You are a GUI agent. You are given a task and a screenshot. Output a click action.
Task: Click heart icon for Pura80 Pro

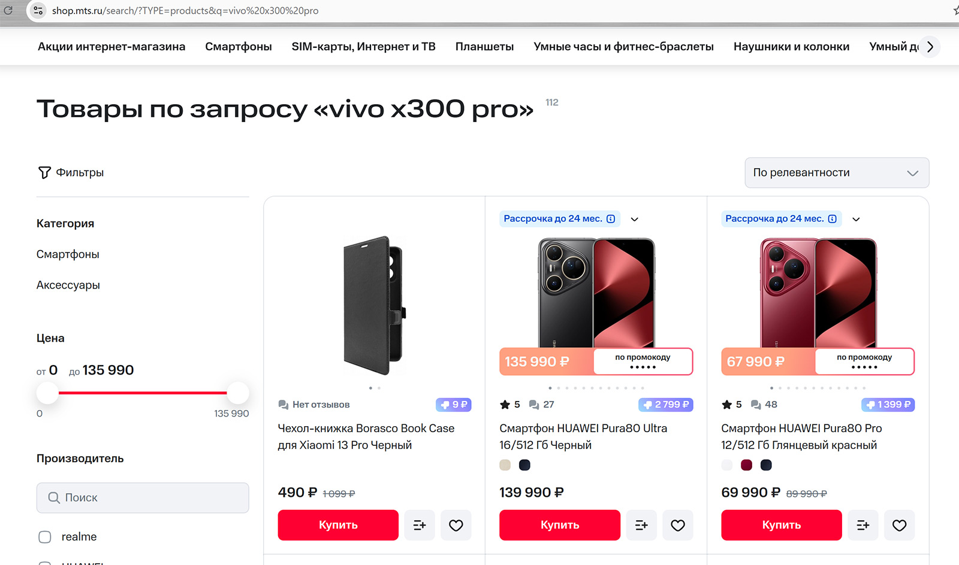point(899,525)
